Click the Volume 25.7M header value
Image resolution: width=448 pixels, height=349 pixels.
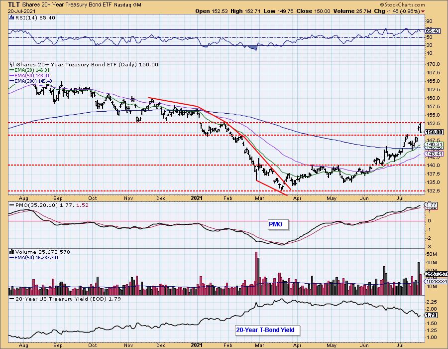[352, 11]
